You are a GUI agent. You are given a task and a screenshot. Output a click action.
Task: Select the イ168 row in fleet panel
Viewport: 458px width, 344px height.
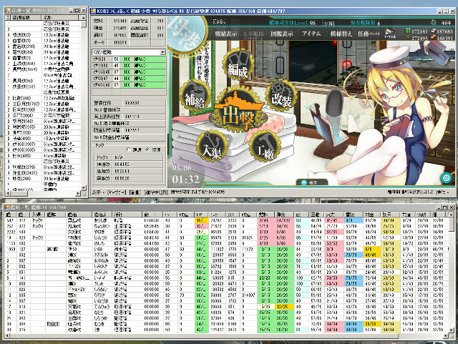coord(129,72)
